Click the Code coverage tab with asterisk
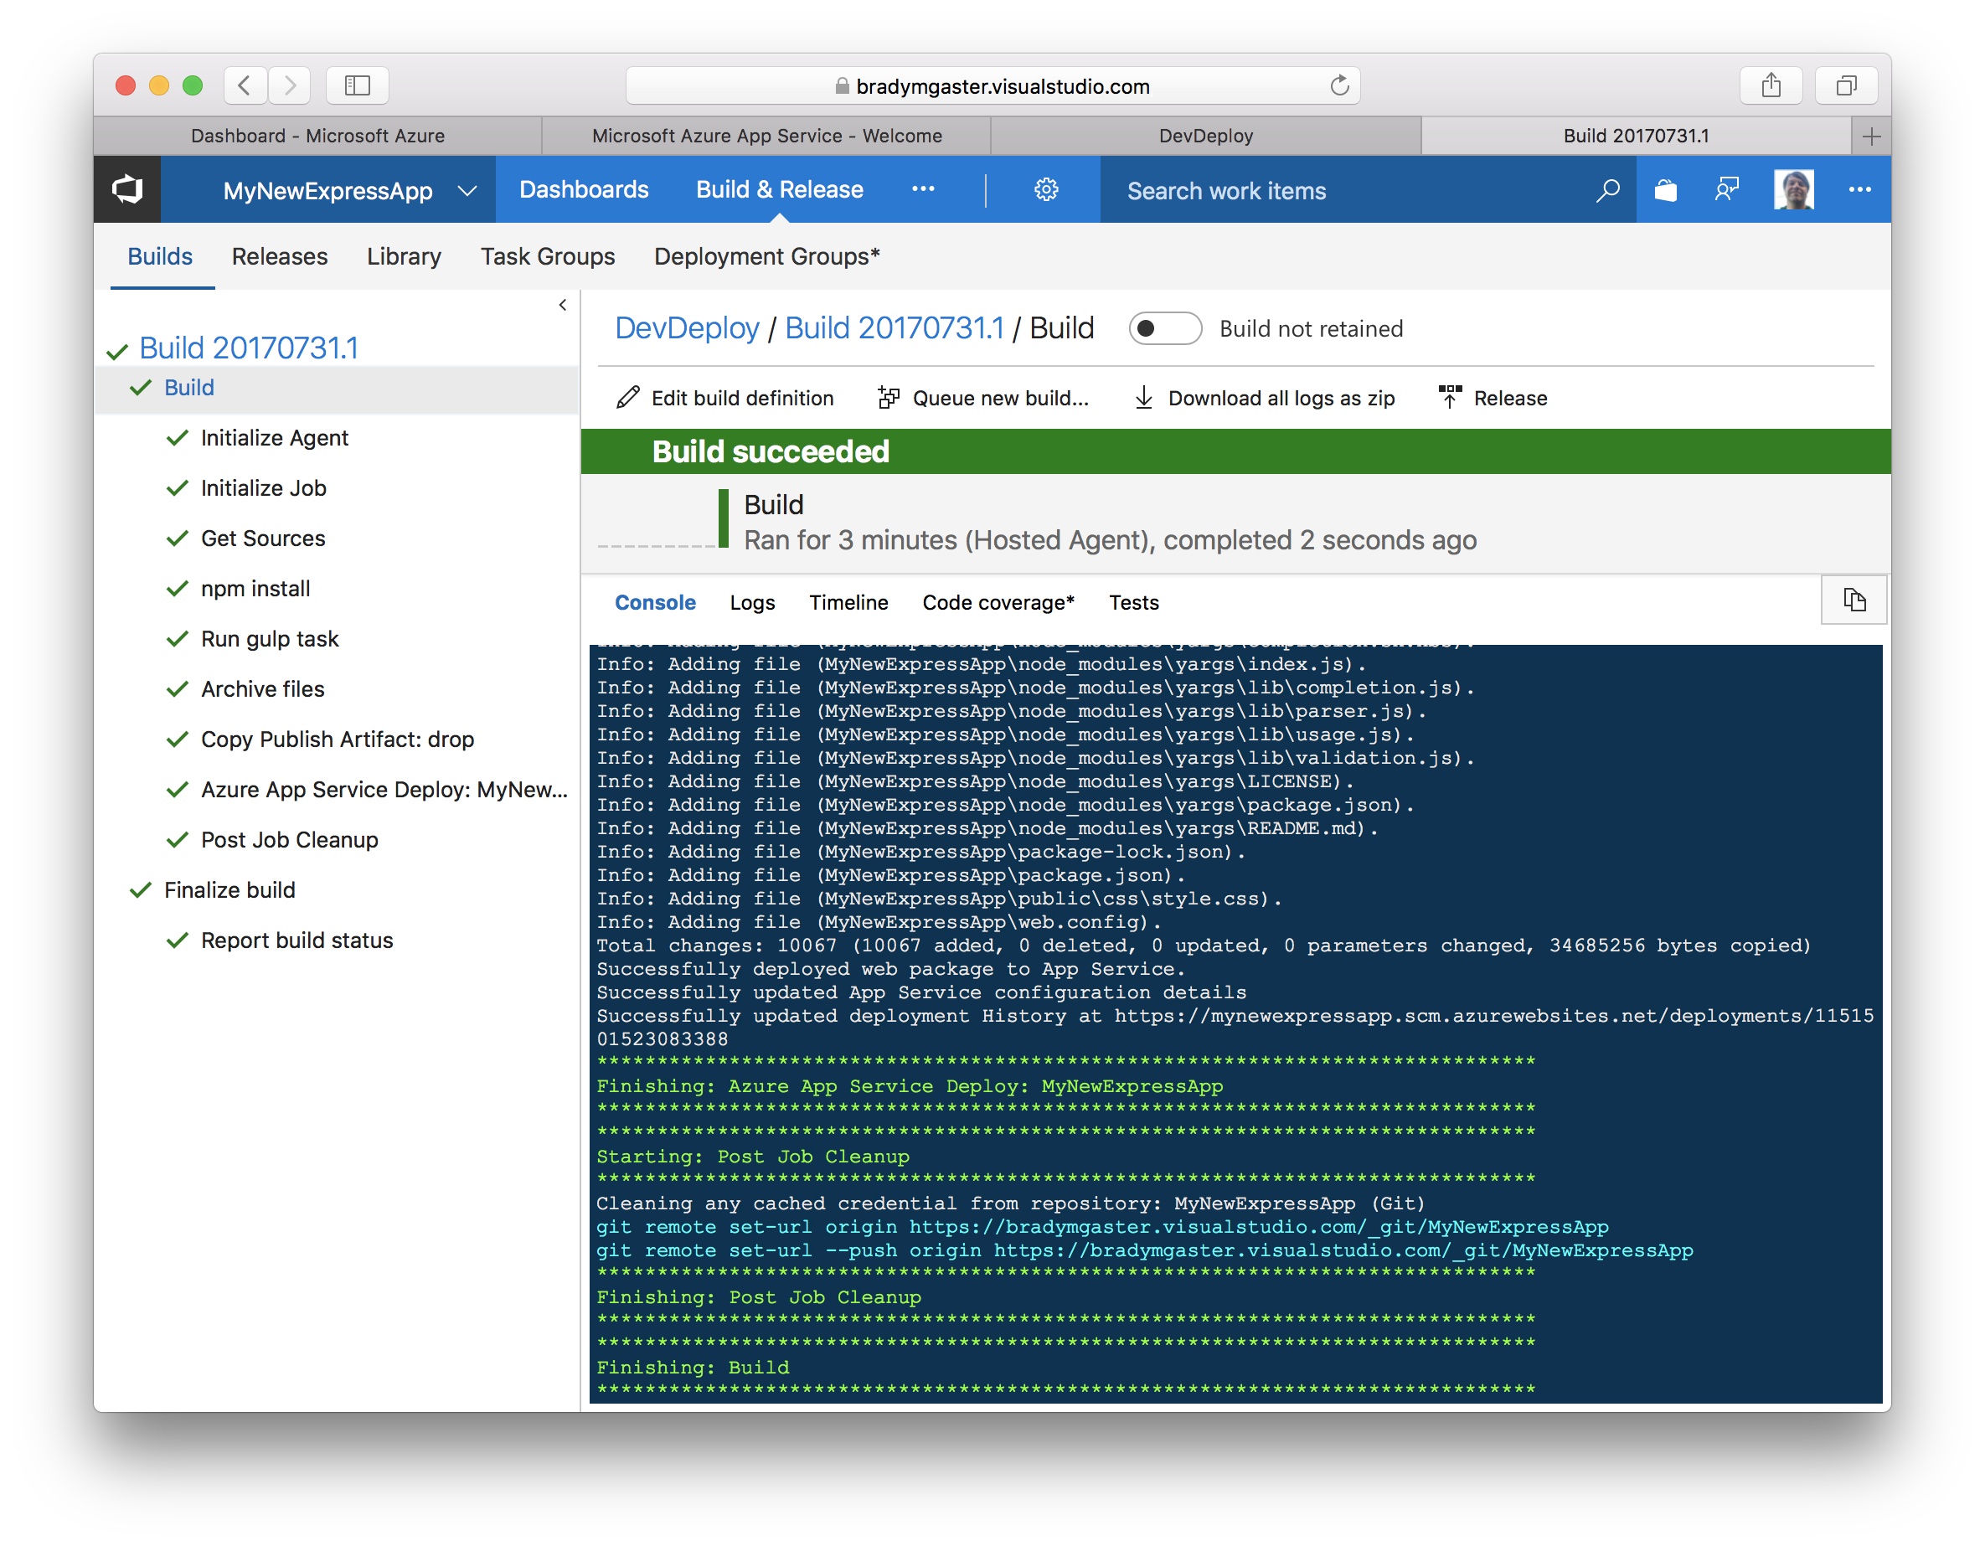The image size is (1985, 1546). pos(999,602)
